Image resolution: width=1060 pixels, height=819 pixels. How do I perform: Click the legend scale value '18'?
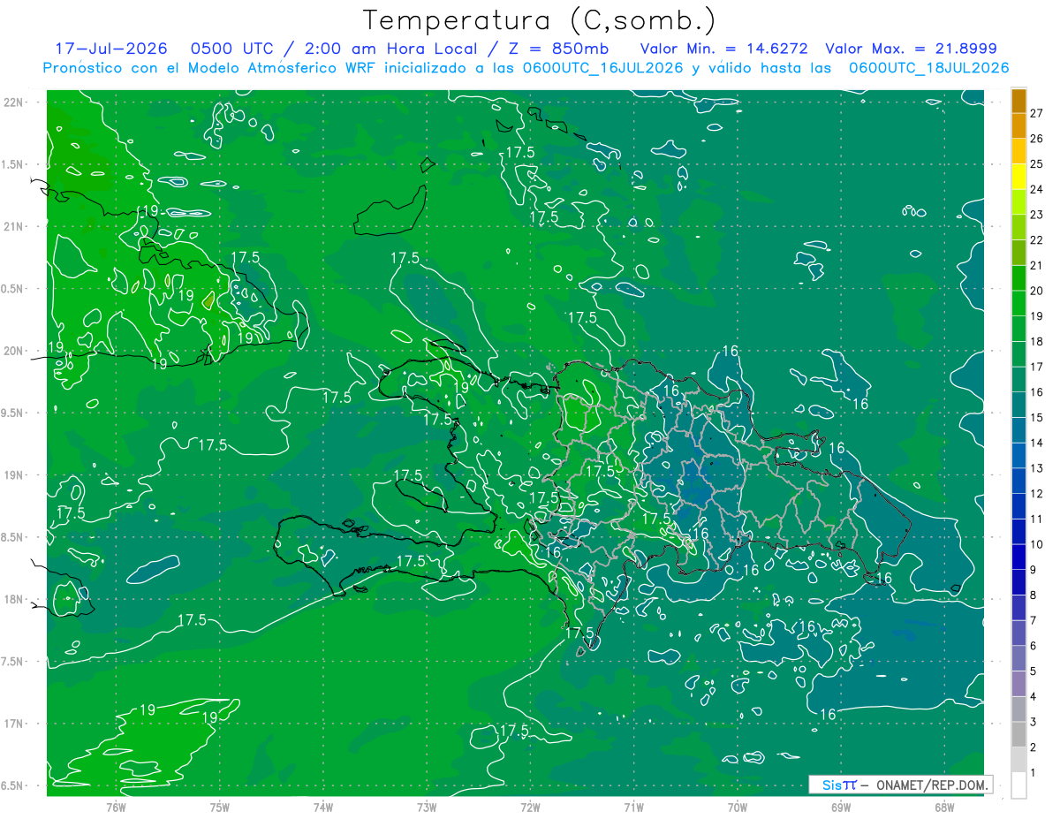(1036, 341)
